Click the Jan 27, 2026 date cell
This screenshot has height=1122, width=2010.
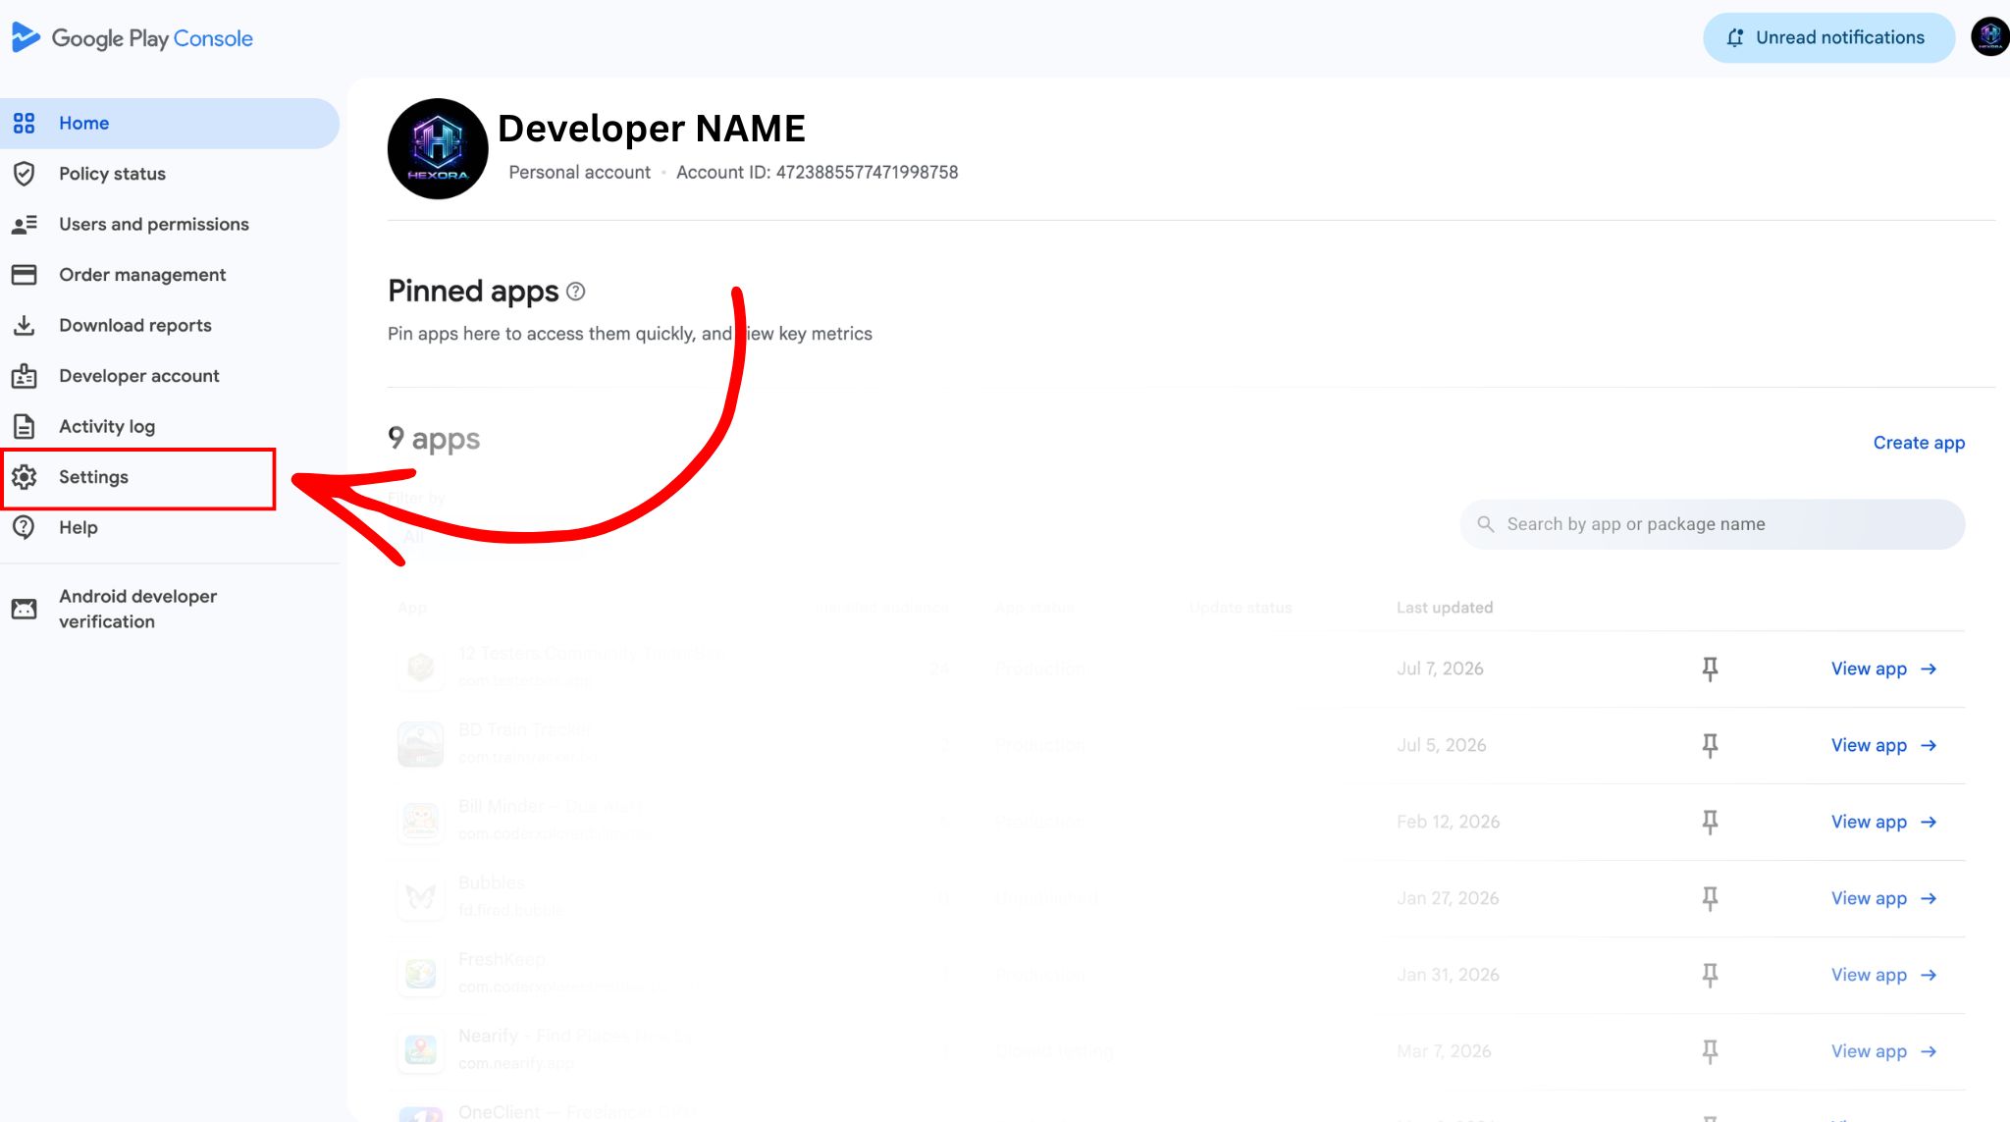[x=1448, y=898]
